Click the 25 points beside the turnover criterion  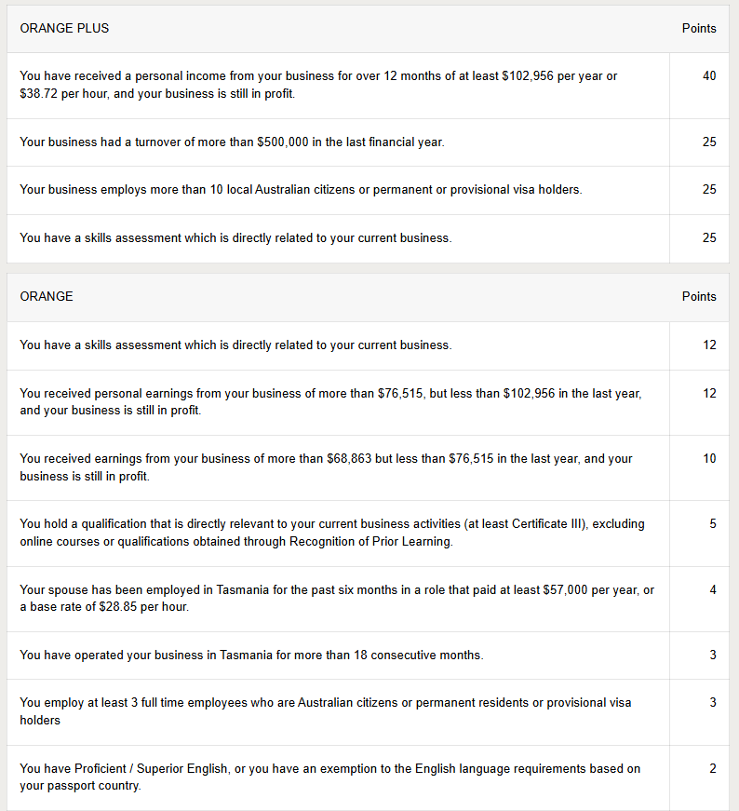pyautogui.click(x=709, y=142)
